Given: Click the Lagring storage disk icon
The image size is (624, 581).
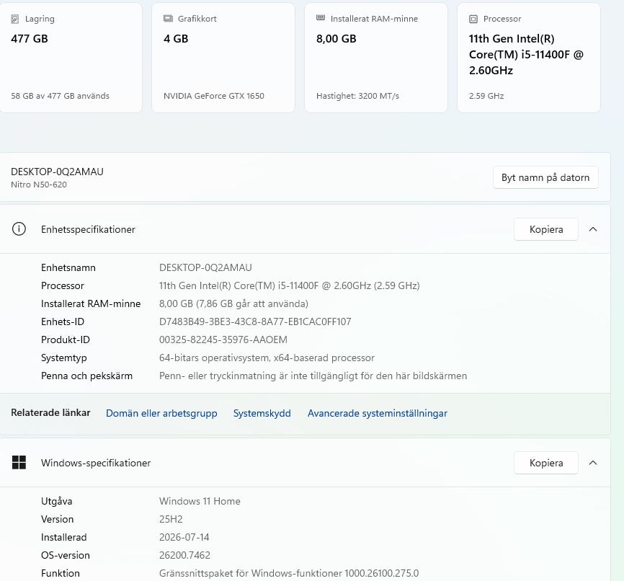Looking at the screenshot, I should click(14, 19).
